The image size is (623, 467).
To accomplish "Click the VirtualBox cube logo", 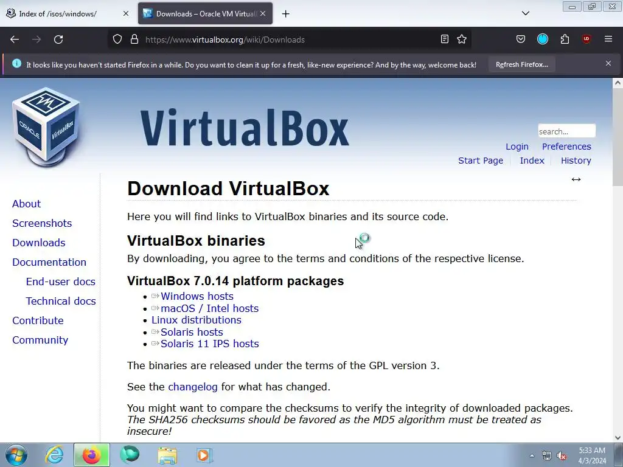I will coord(46,127).
